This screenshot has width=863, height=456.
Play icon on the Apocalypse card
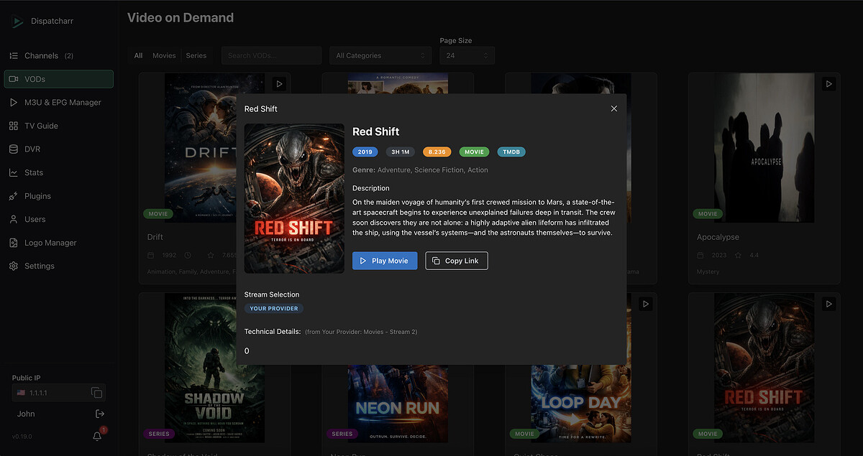click(828, 84)
